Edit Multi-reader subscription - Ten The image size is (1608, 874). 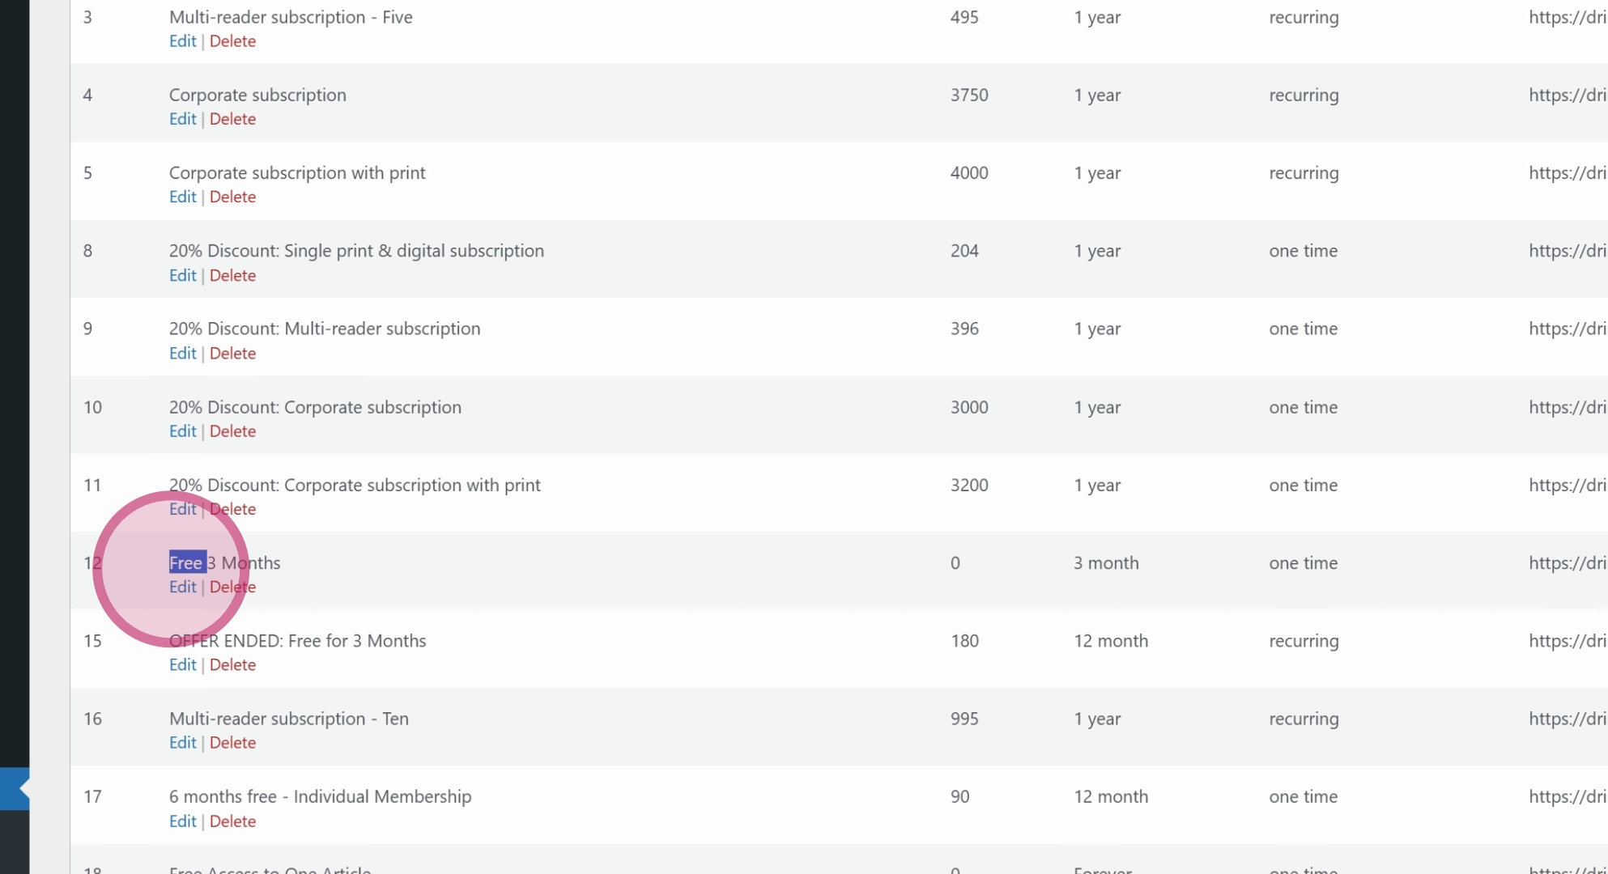tap(183, 743)
